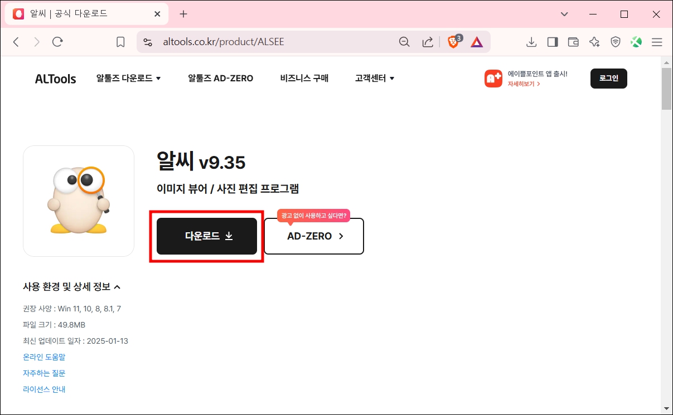Click 파일 크기 : 49.8MB text
This screenshot has height=415, width=673.
pyautogui.click(x=54, y=325)
